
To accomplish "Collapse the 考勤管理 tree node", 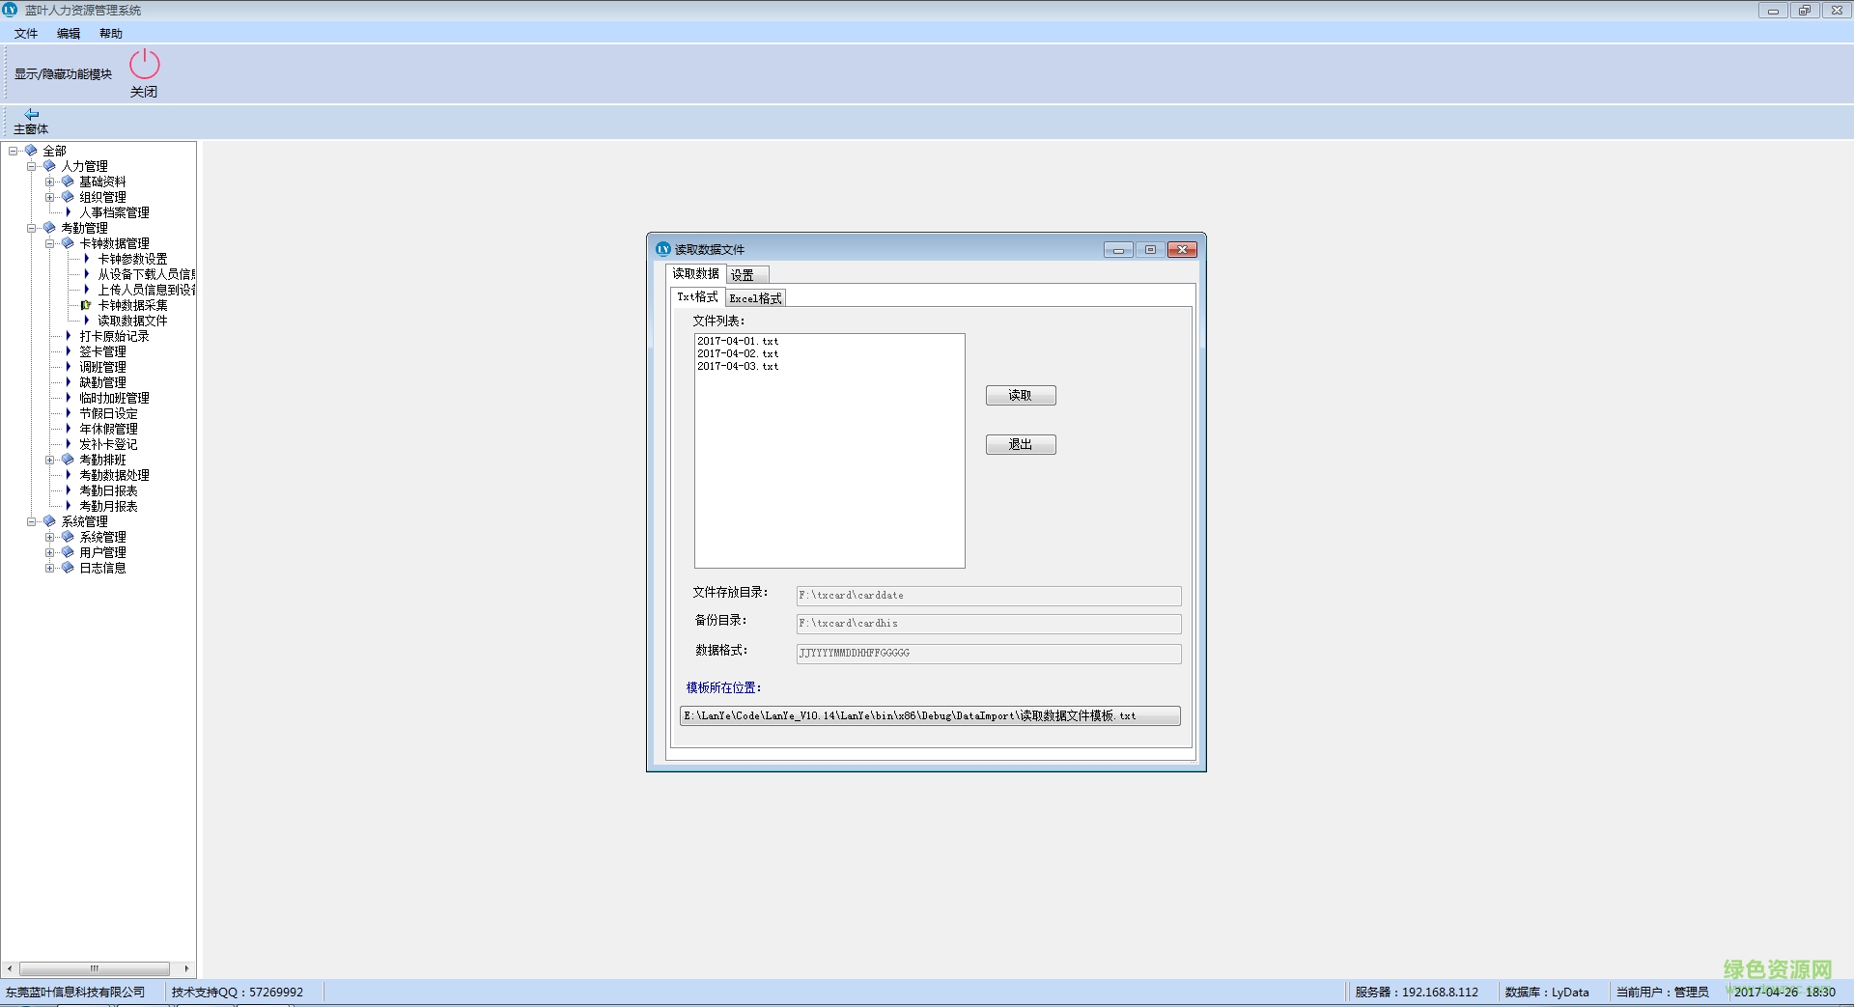I will [x=32, y=228].
